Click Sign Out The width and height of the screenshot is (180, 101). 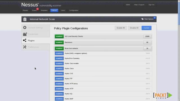(151, 5)
